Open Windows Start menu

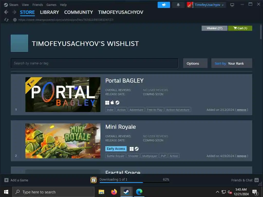pyautogui.click(x=6, y=192)
